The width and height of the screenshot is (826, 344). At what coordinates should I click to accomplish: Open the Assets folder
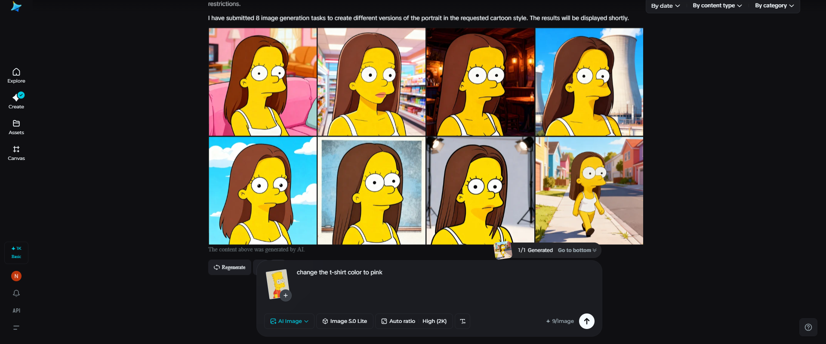pyautogui.click(x=16, y=127)
